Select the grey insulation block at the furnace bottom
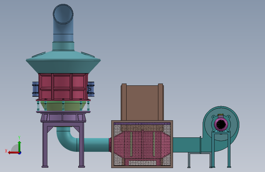This screenshot has width=265, height=172. 142,163
